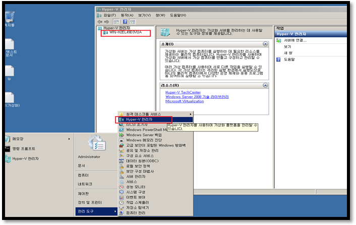Open pinned Hyper-V 관리자 in Start menu
This screenshot has height=225, width=356.
[x=25, y=159]
